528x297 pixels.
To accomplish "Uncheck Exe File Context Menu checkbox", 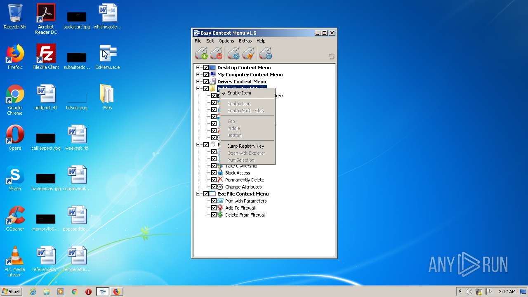I will point(206,194).
